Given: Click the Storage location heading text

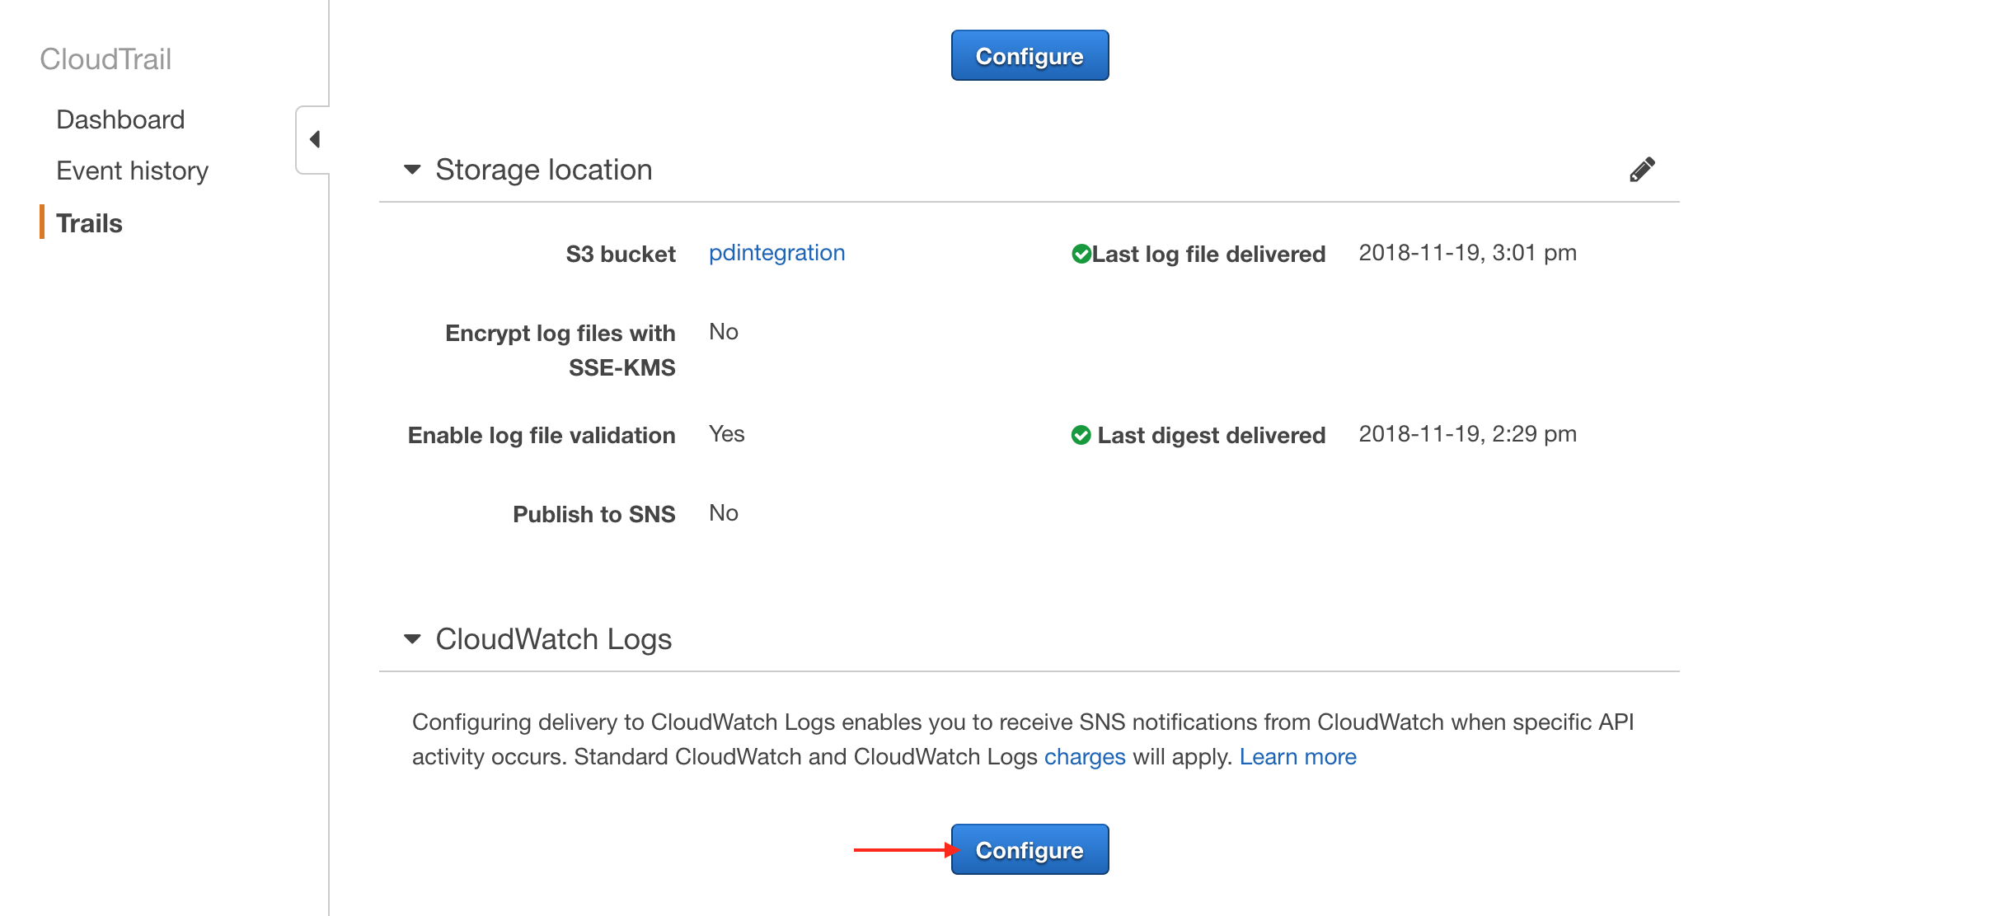Looking at the screenshot, I should [543, 170].
